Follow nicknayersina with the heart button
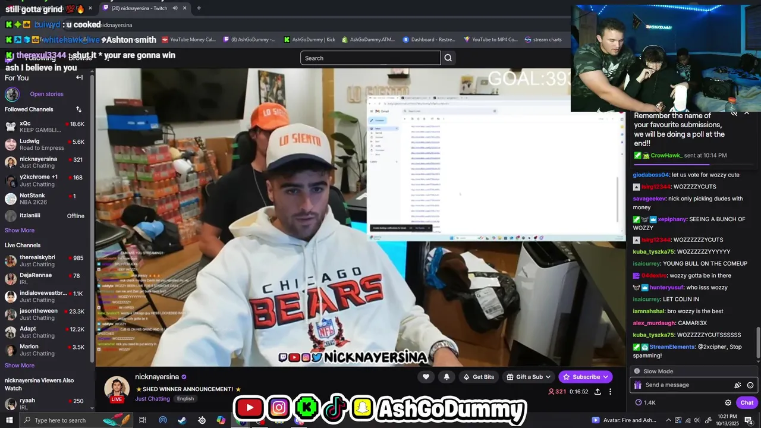Image resolution: width=761 pixels, height=428 pixels. (426, 377)
